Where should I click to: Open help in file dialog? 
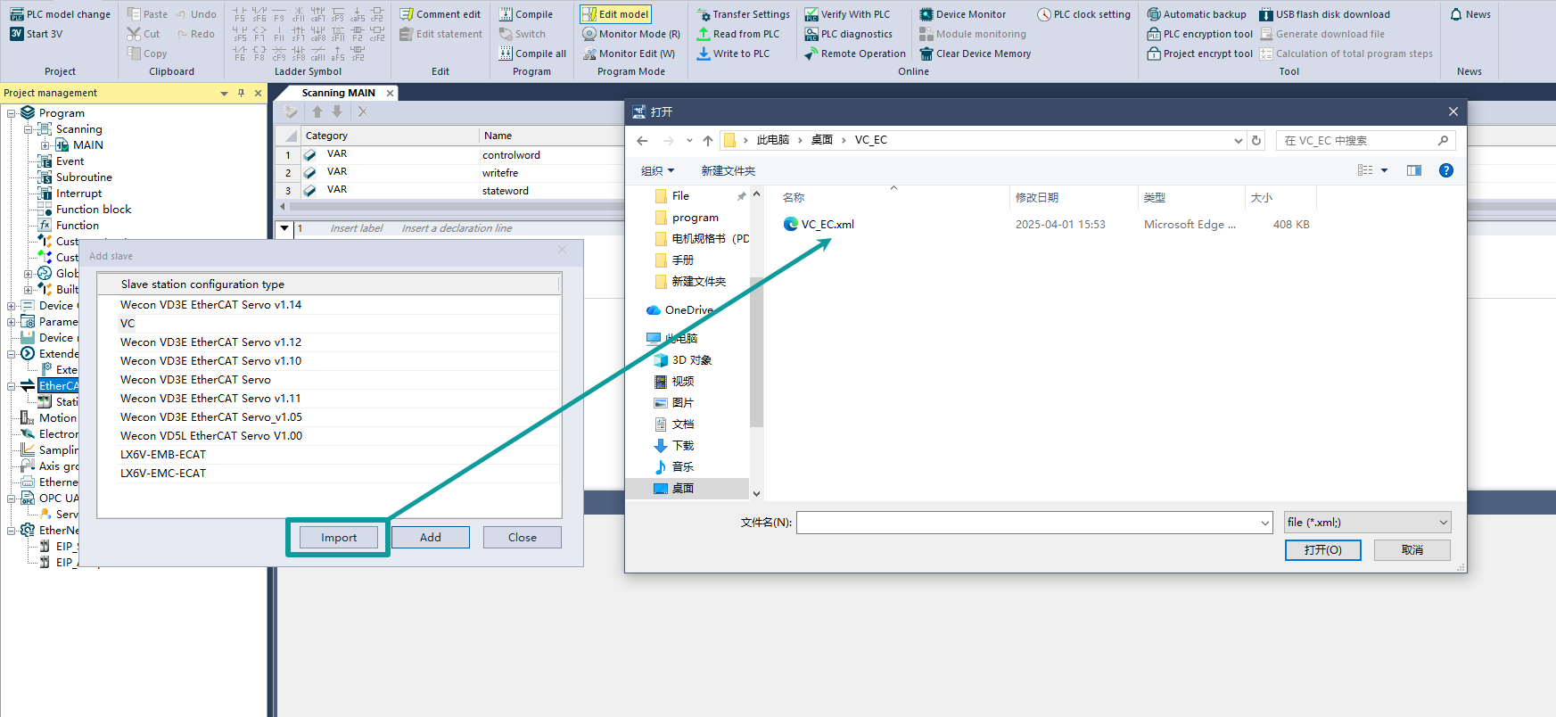point(1445,170)
